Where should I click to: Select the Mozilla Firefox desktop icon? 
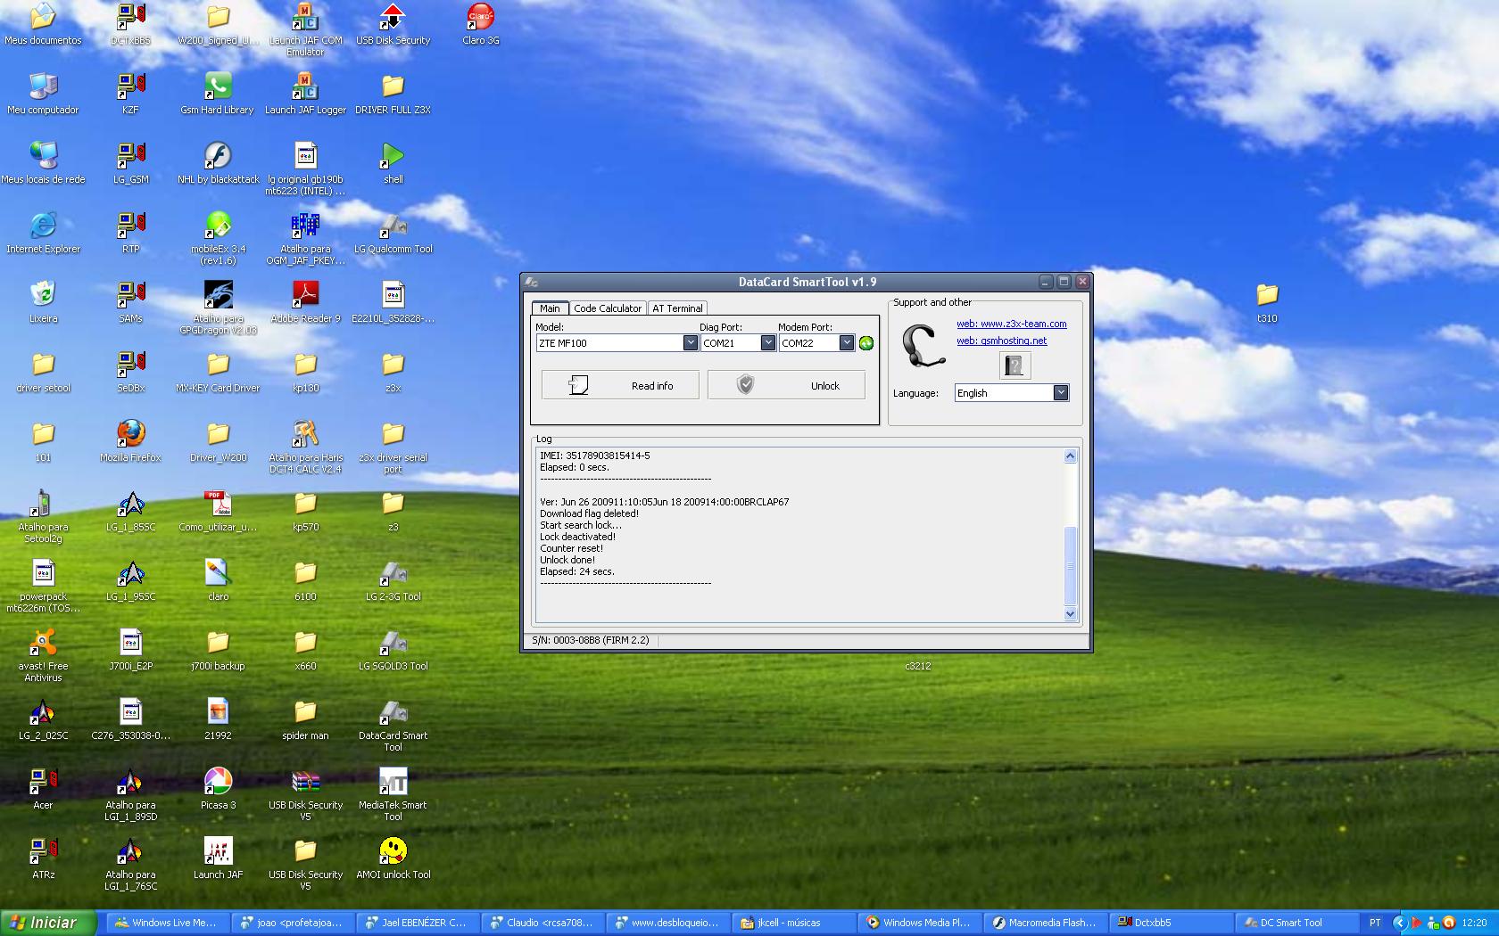coord(131,441)
